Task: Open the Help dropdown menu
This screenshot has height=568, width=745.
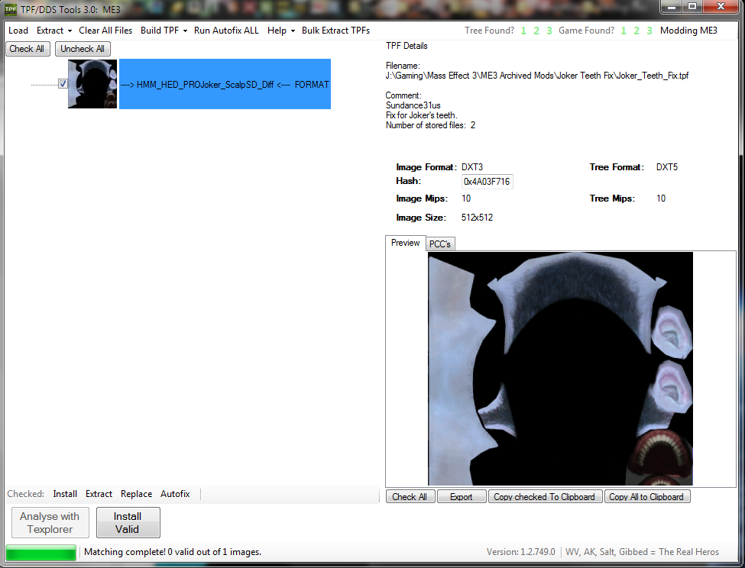Action: pyautogui.click(x=280, y=31)
